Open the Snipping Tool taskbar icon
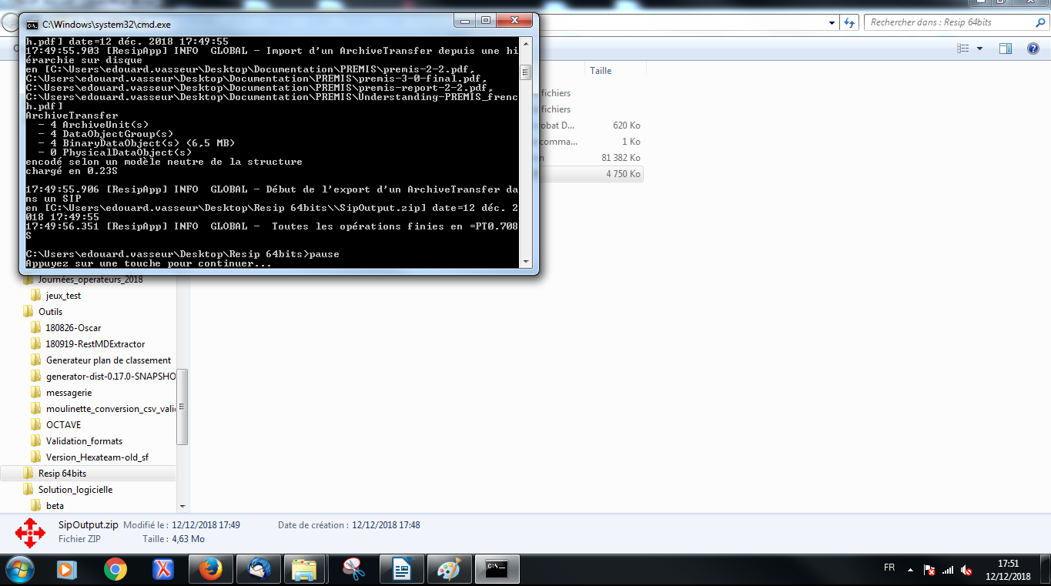Viewport: 1051px width, 586px height. coord(353,569)
